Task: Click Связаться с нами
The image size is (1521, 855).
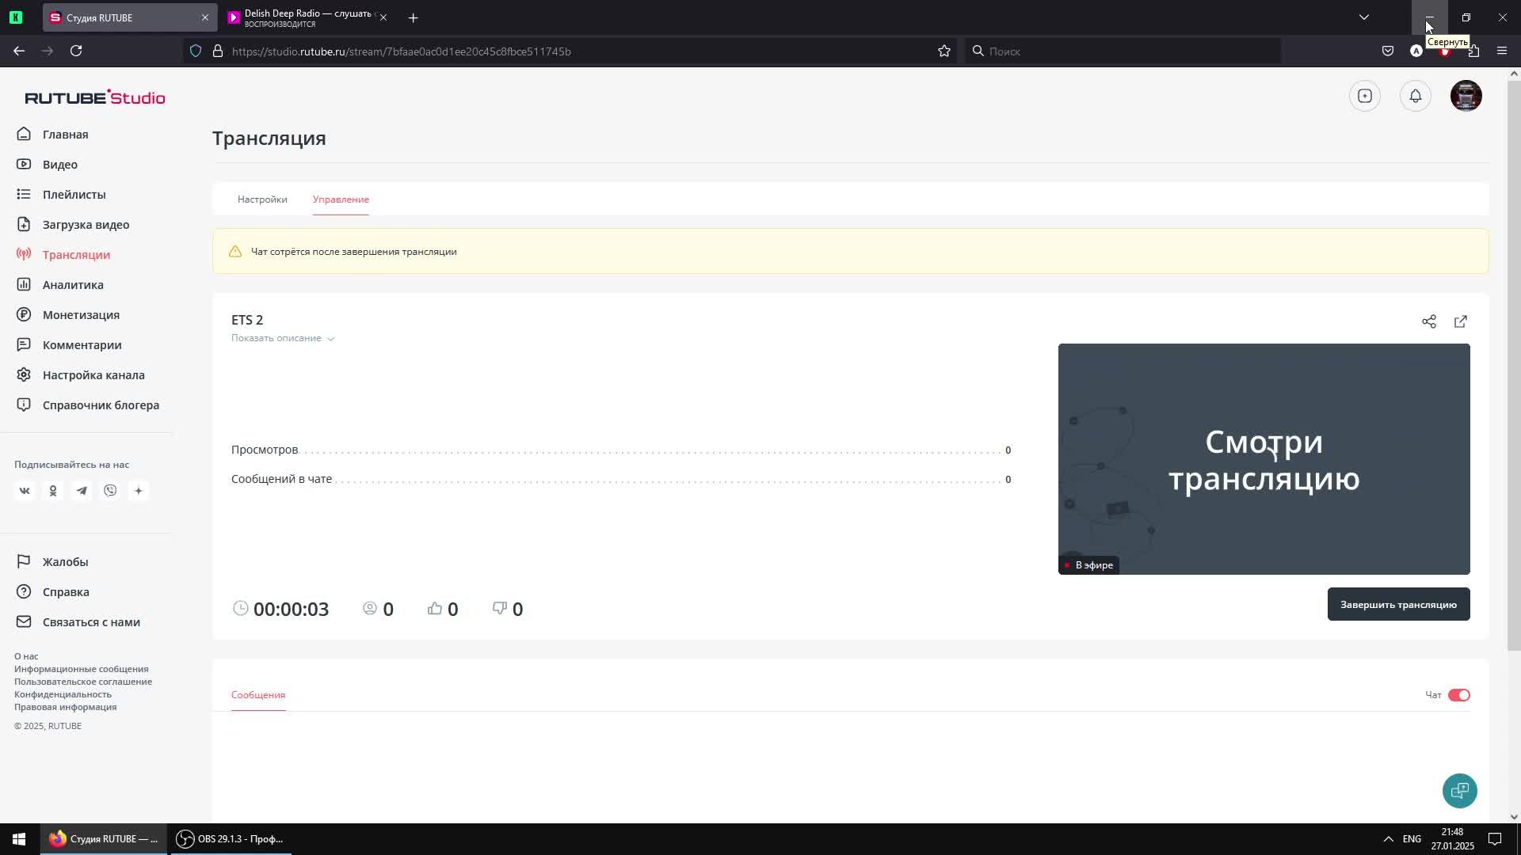Action: click(x=78, y=622)
